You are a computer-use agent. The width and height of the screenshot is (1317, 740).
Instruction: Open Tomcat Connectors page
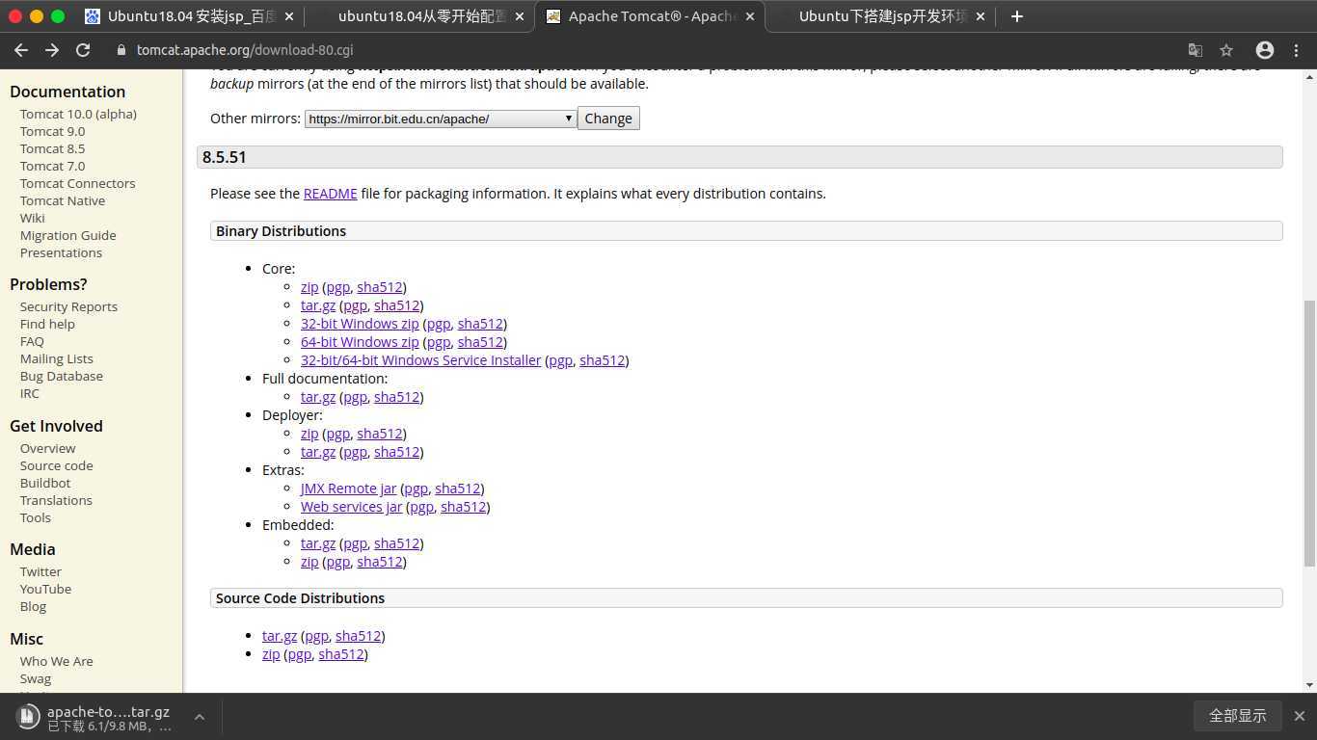[x=77, y=183]
